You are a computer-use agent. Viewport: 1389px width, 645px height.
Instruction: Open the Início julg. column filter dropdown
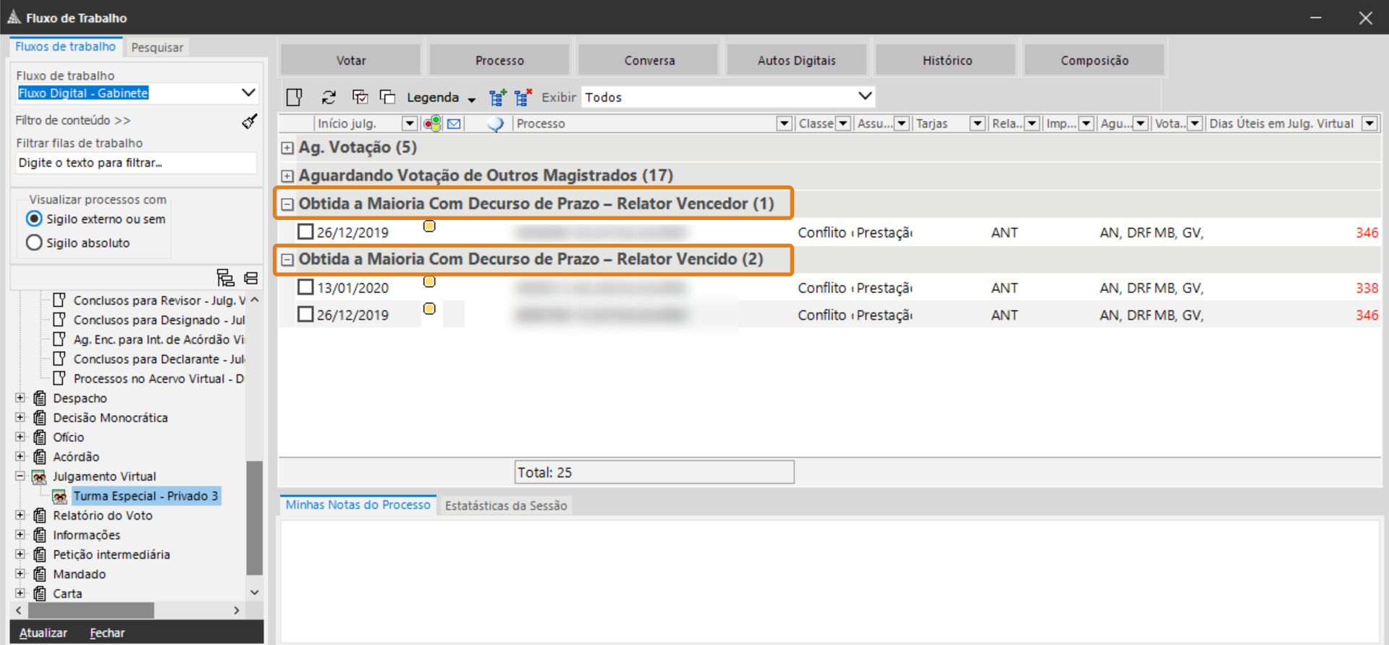point(409,124)
